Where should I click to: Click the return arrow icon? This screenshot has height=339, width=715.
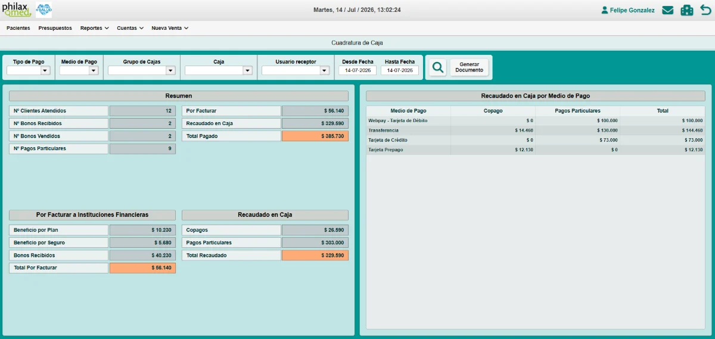click(705, 10)
